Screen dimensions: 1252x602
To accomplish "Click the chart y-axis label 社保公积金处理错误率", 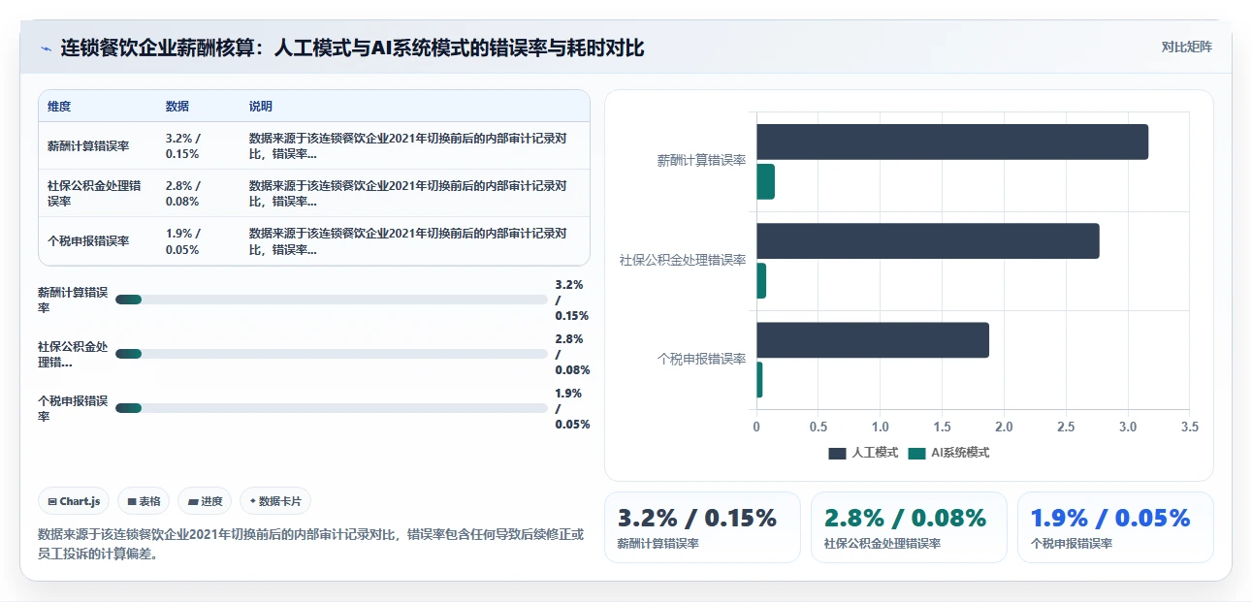I will pyautogui.click(x=683, y=260).
